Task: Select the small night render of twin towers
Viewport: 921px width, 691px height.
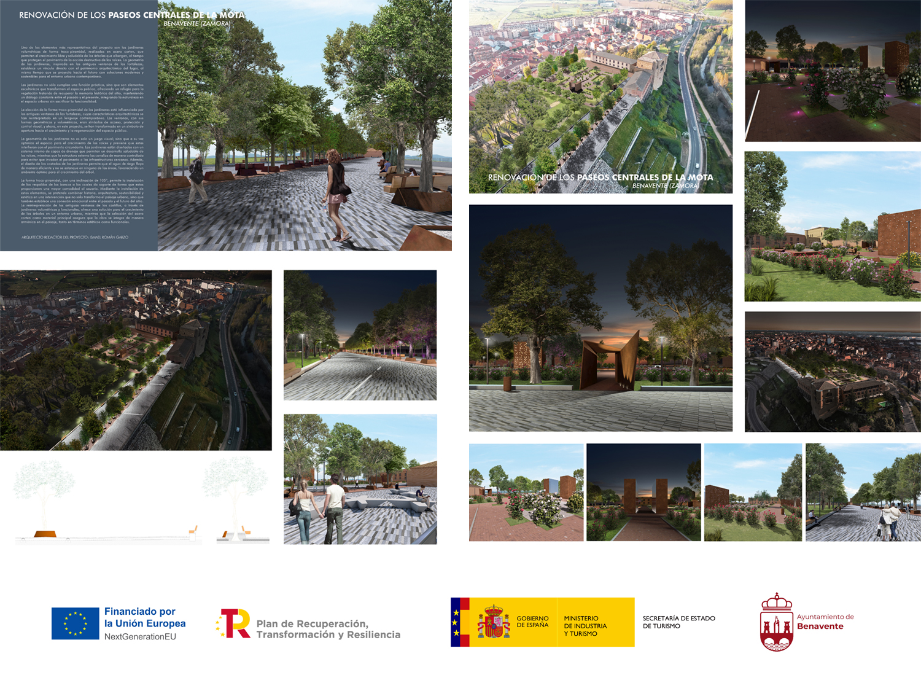Action: 643,492
